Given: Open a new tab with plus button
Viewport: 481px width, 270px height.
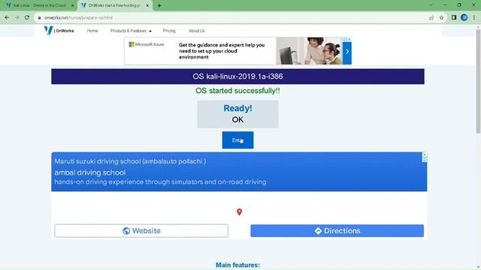Looking at the screenshot, I should click(159, 5).
